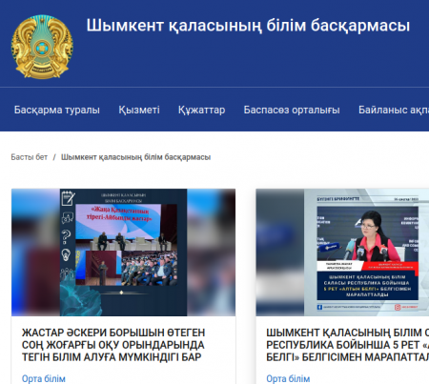Go to Басты бет breadcrumb link

click(30, 157)
